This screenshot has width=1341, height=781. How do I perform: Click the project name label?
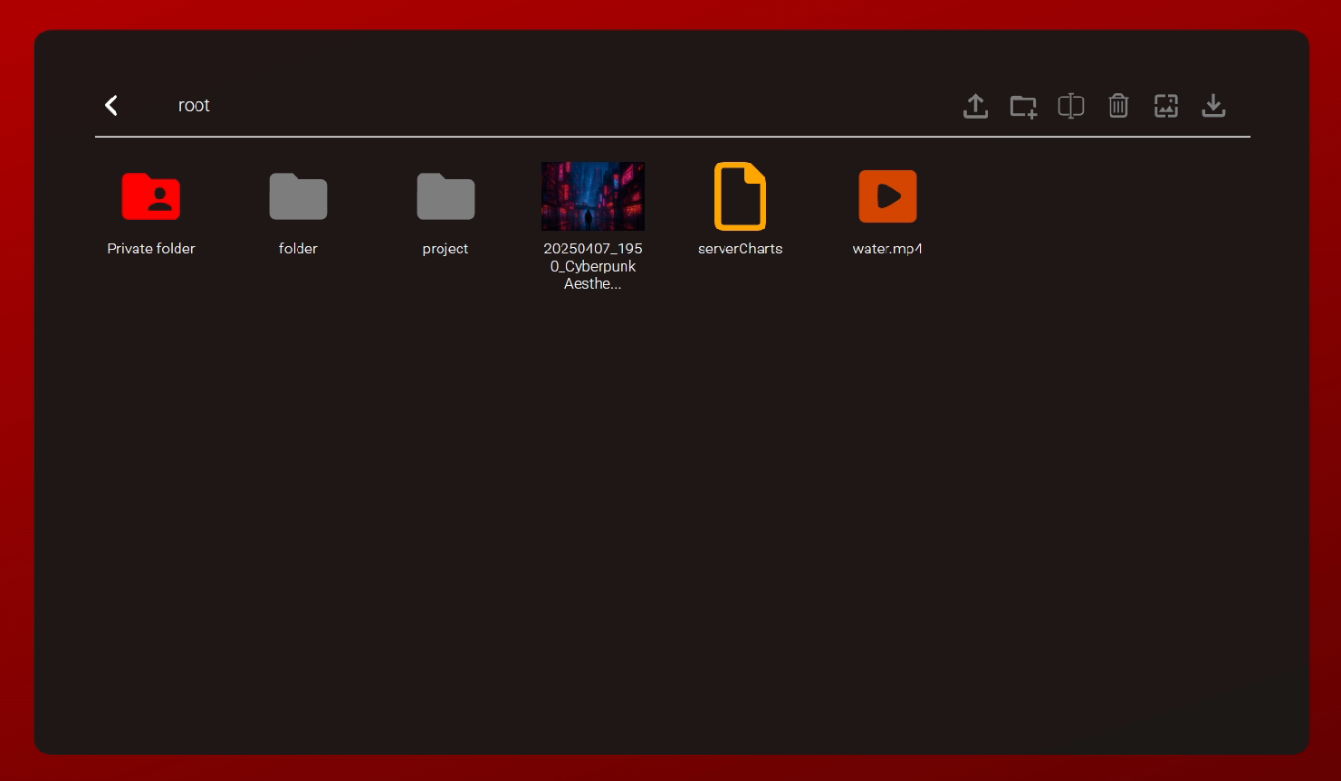445,249
